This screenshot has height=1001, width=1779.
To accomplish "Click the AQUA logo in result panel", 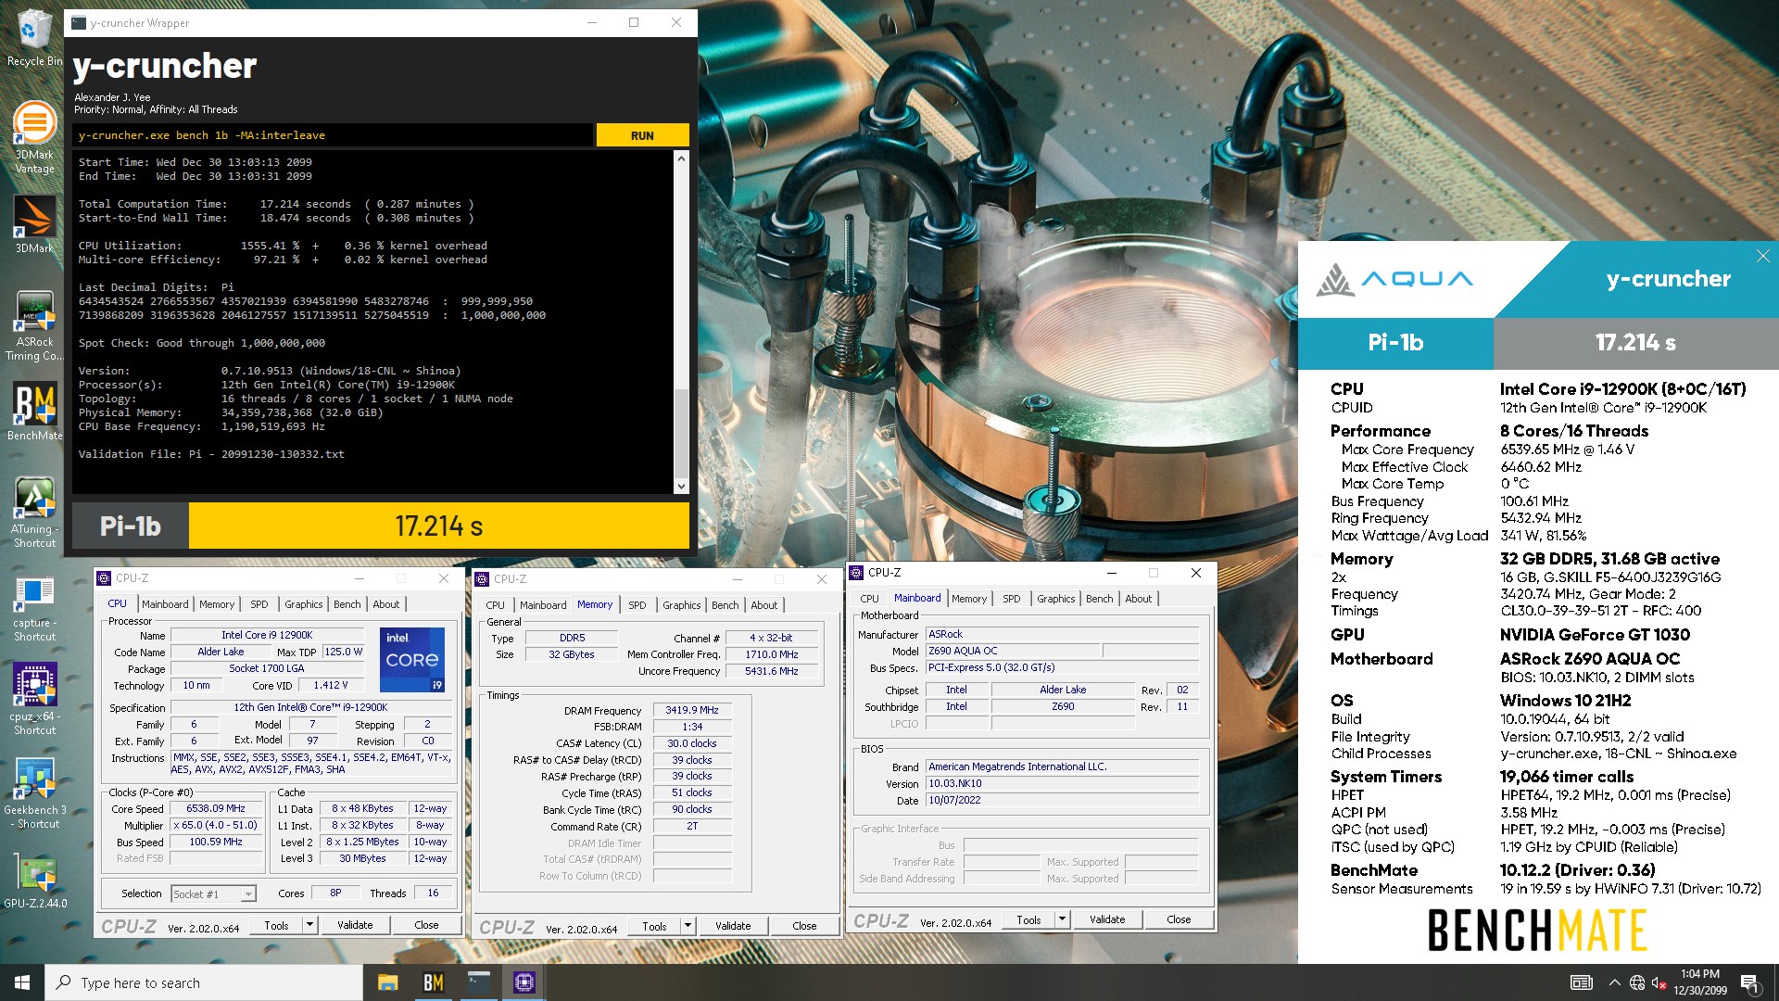I will click(1394, 279).
